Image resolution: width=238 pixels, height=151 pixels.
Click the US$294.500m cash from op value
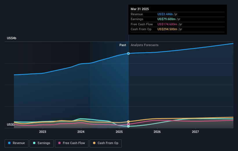pos(167,29)
